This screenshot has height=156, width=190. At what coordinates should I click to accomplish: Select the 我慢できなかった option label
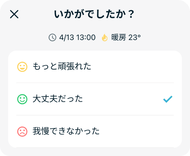[x=66, y=132]
